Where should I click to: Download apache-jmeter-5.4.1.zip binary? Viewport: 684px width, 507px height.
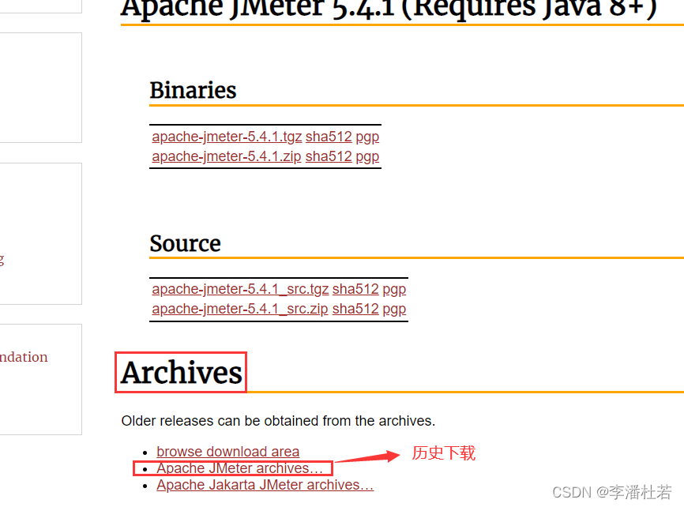(x=227, y=156)
